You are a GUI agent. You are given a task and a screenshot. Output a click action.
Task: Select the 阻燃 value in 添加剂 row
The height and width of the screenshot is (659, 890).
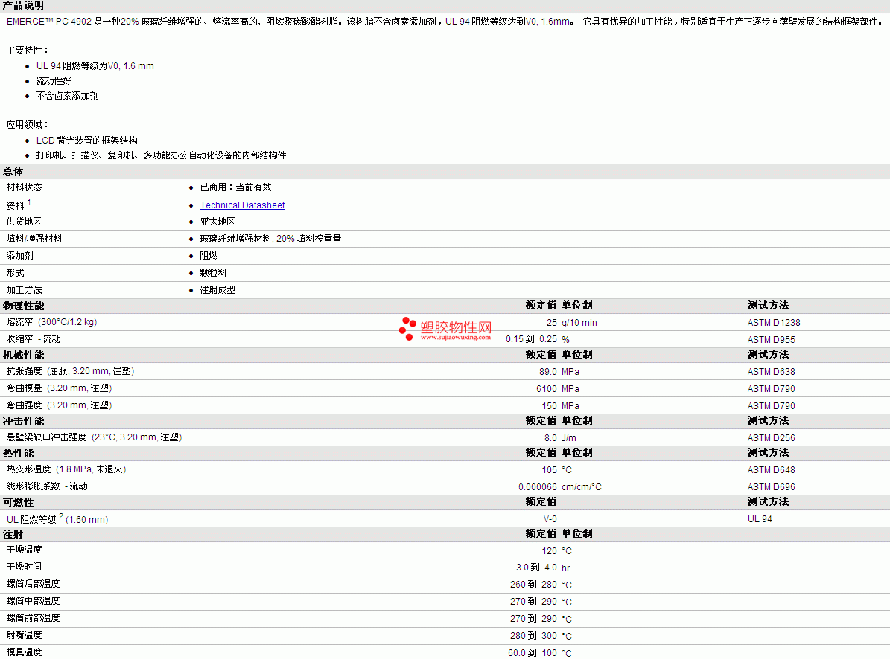[209, 256]
